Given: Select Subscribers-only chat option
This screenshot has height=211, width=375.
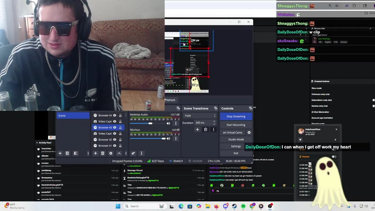Looking at the screenshot, I should (x=322, y=100).
